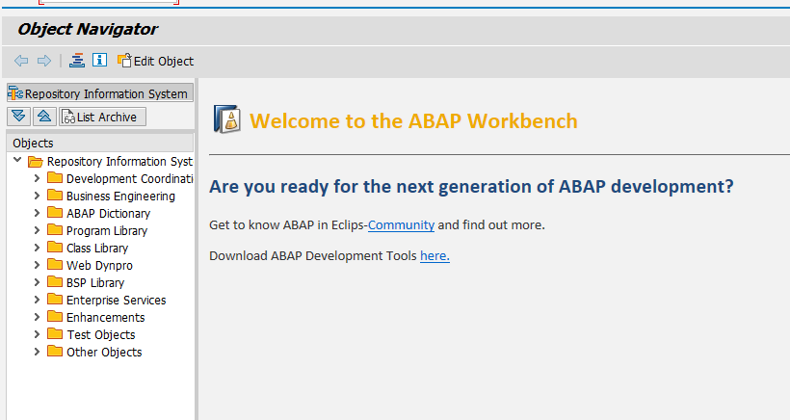Expand the Web Dynpro folder
The image size is (790, 420).
(37, 265)
